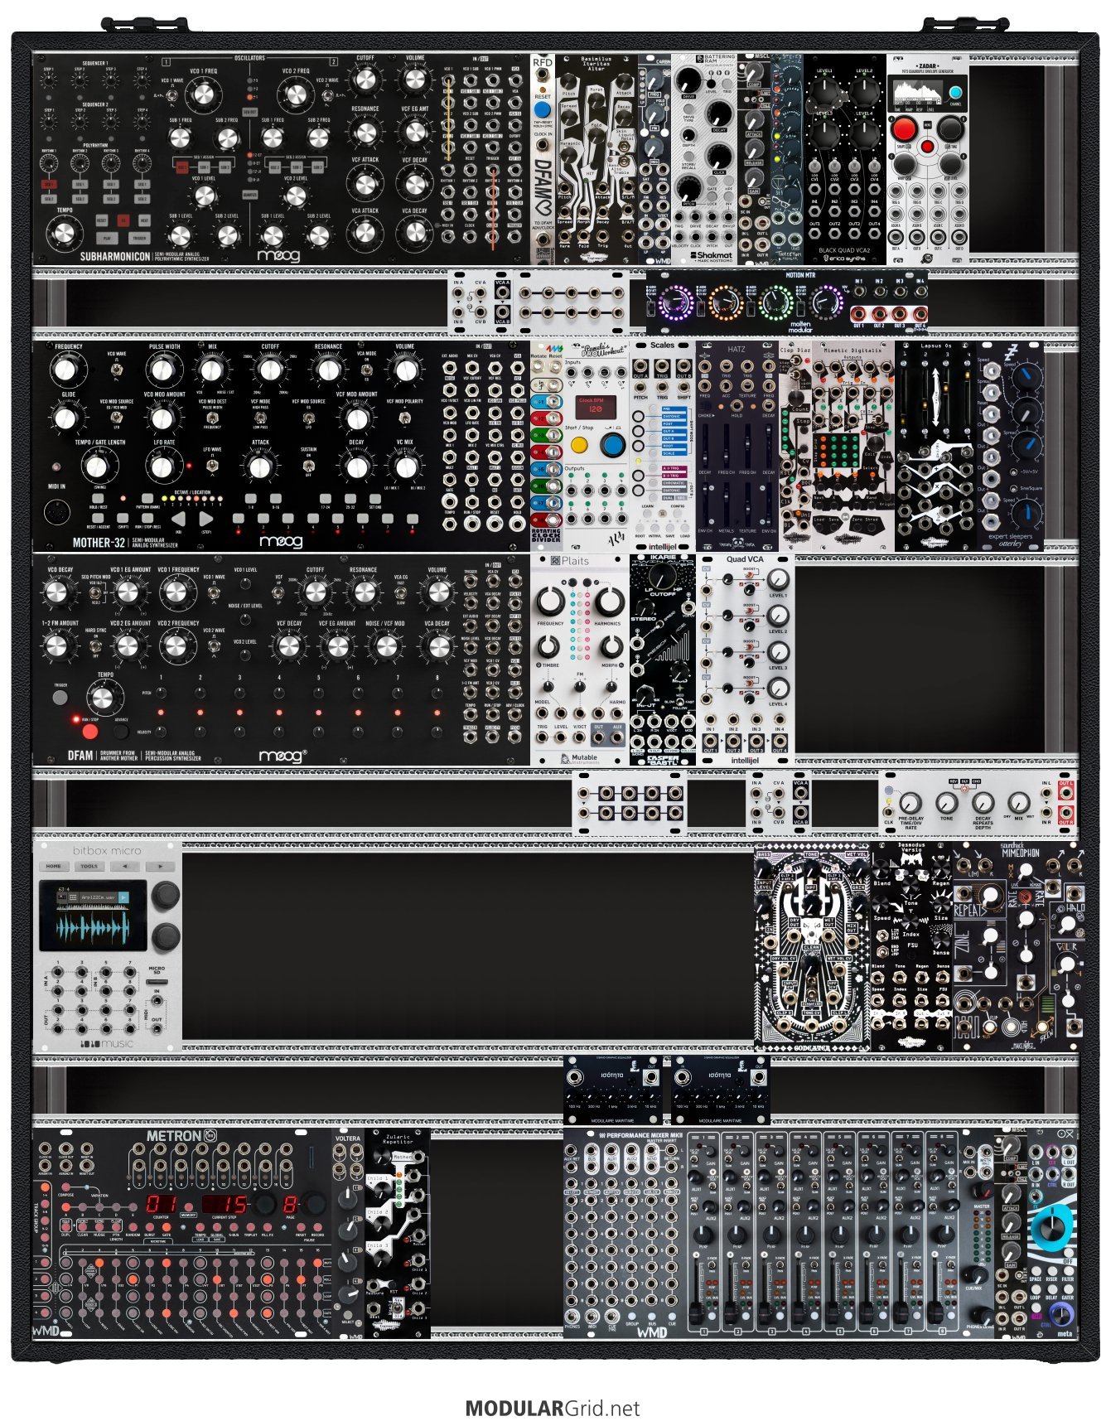Click the Plaits HARMONICS knob
The height and width of the screenshot is (1426, 1106).
pyautogui.click(x=609, y=602)
